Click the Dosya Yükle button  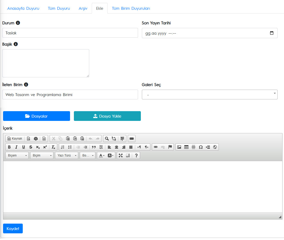107,116
